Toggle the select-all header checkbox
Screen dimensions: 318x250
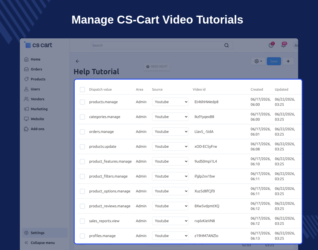[82, 89]
